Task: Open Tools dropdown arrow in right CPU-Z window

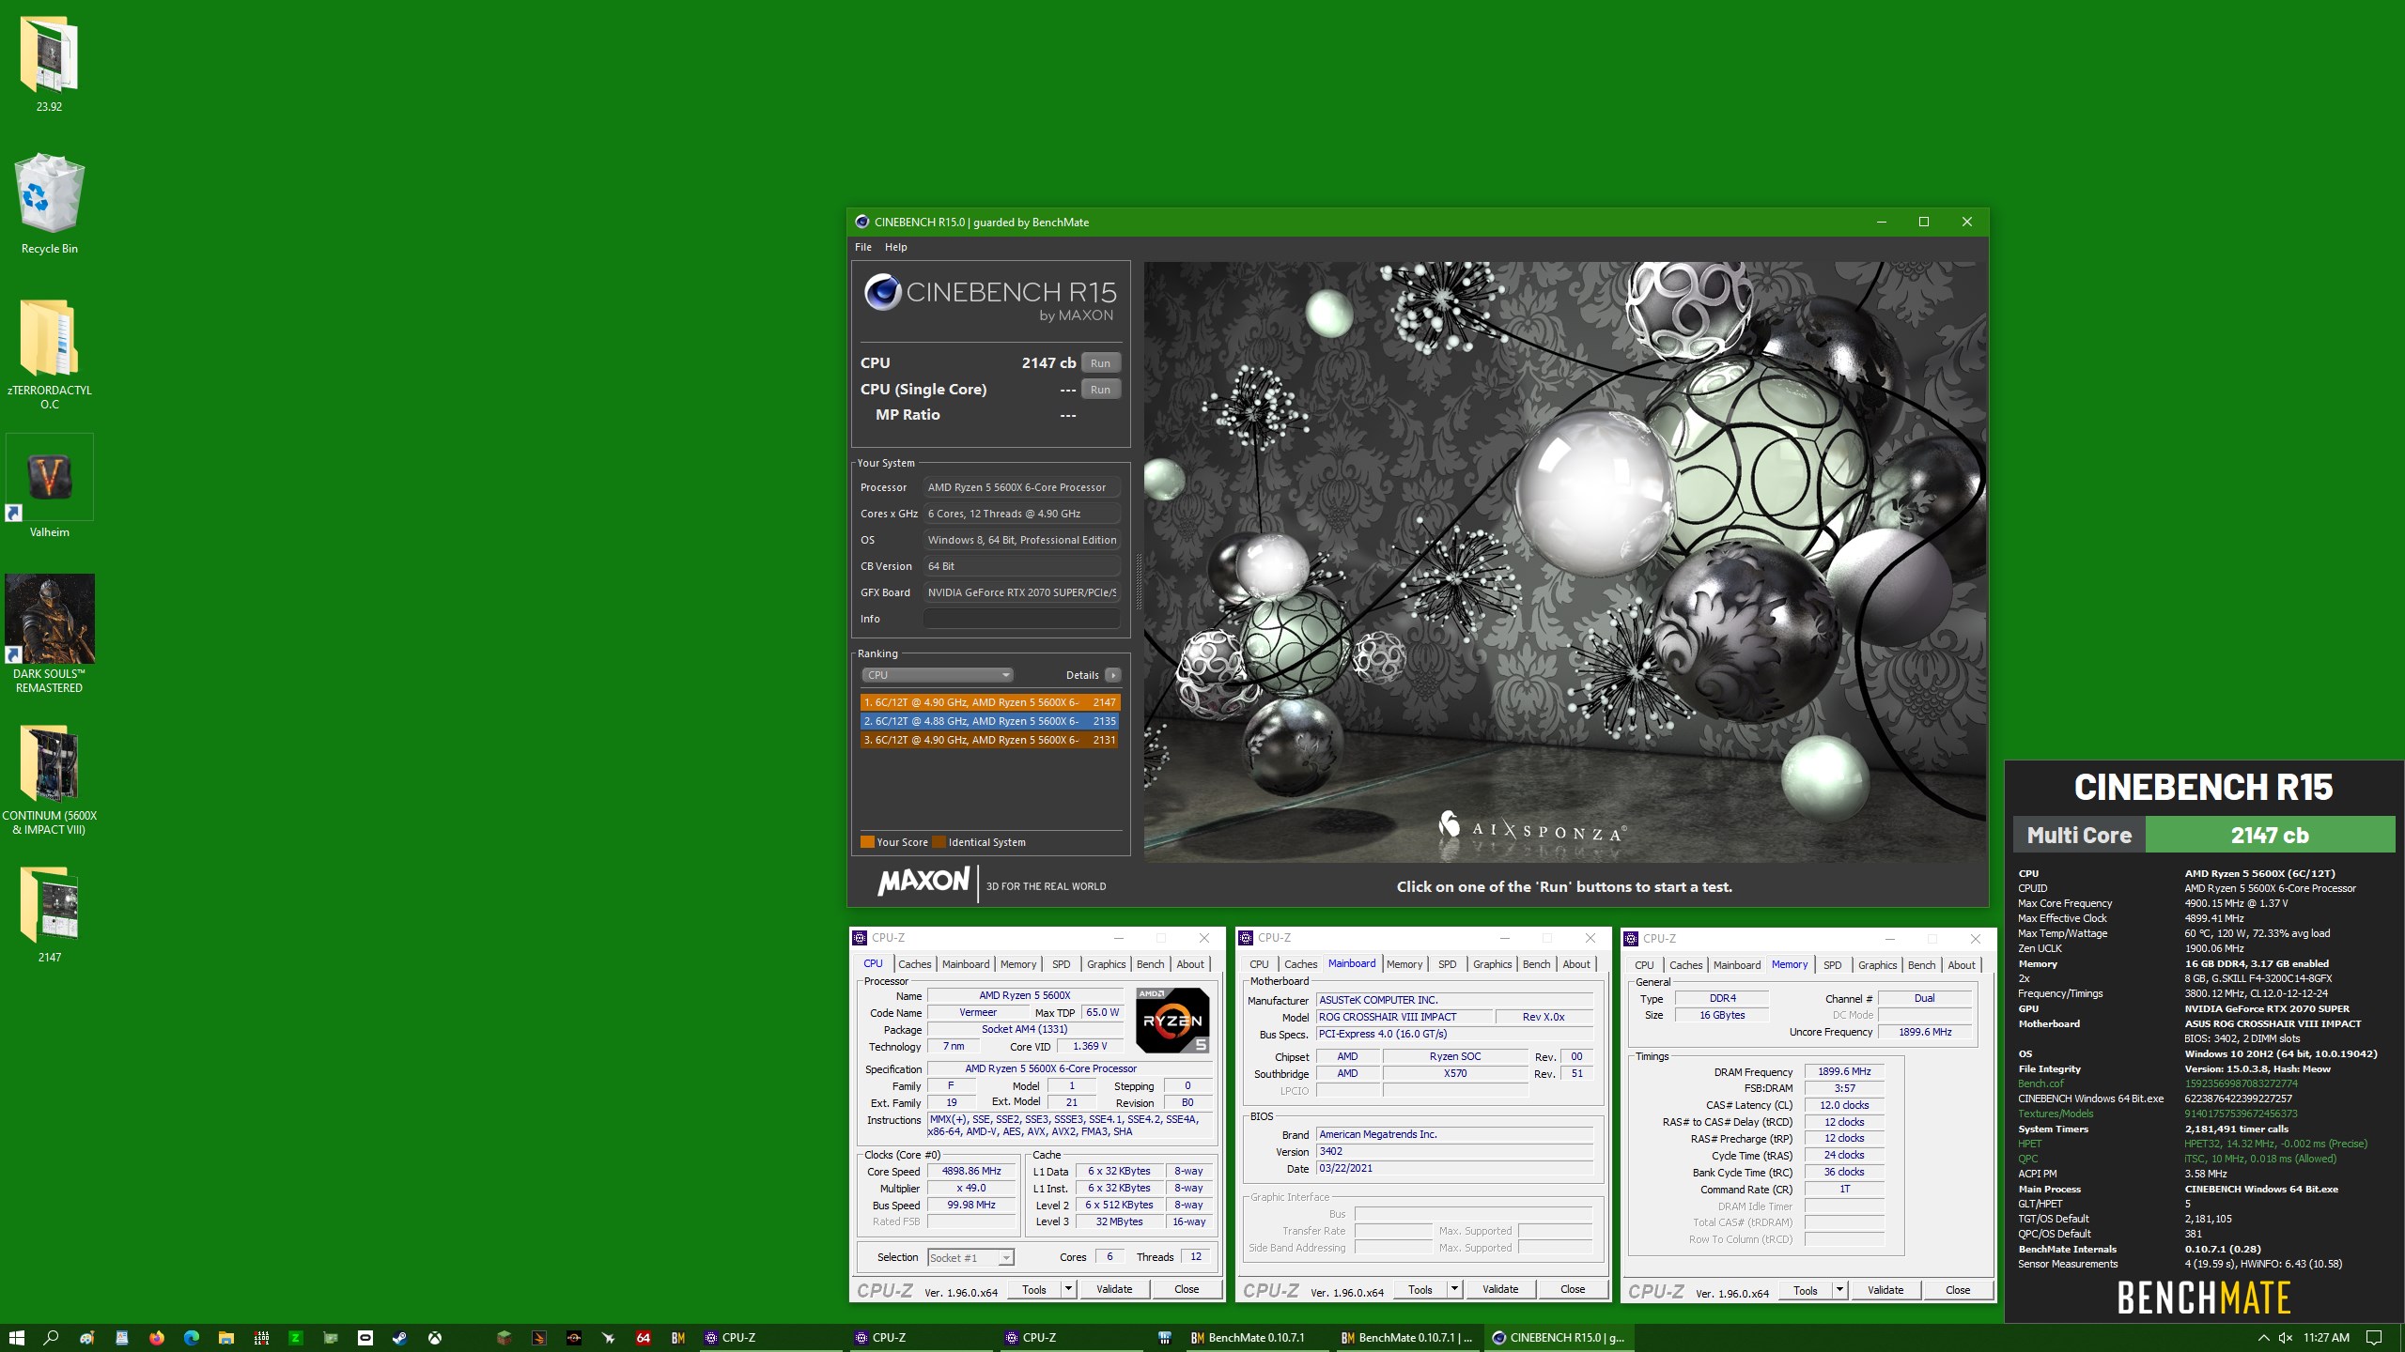Action: pyautogui.click(x=1839, y=1290)
